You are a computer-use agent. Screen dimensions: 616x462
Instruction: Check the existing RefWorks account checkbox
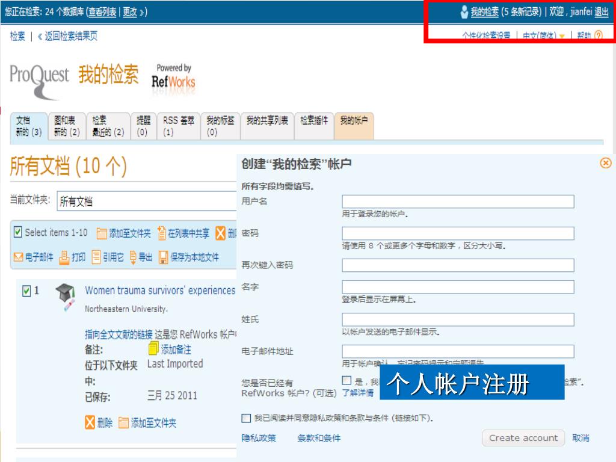[346, 380]
